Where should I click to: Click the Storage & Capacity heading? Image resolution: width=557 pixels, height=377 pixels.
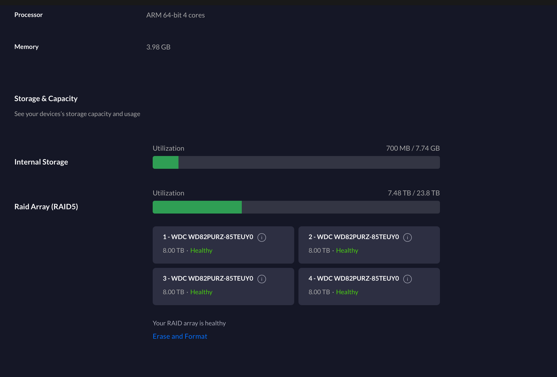pos(46,98)
